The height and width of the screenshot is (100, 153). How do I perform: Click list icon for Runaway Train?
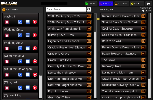143,66
